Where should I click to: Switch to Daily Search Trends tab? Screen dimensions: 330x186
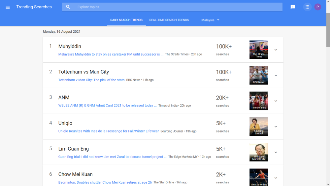point(126,20)
